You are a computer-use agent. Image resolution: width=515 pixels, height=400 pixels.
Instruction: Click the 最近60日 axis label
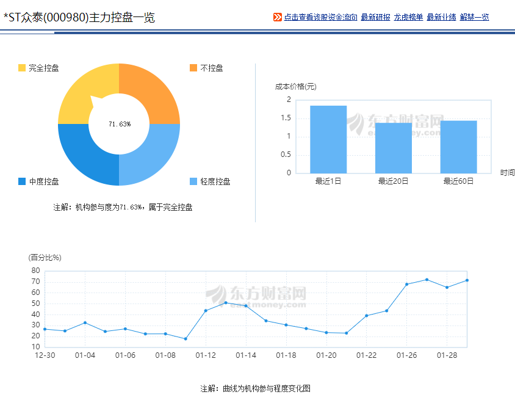point(458,181)
